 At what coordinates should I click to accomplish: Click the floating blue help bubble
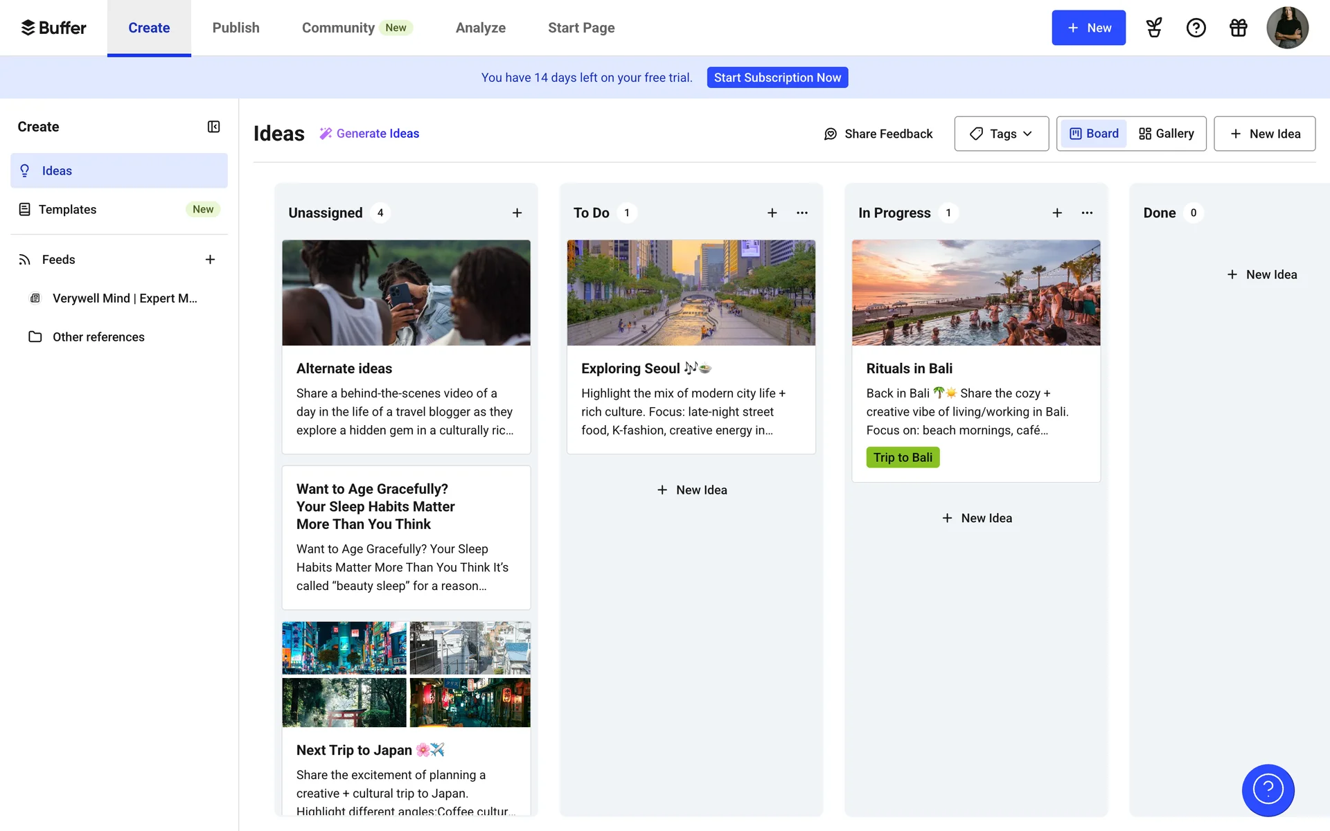pyautogui.click(x=1268, y=789)
